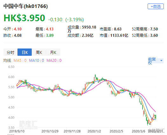Click the 最高 value 4.13
This screenshot has width=167, height=135.
[x=50, y=29]
